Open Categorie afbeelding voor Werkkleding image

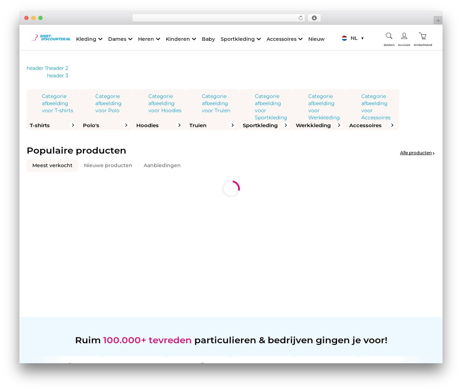pos(324,107)
